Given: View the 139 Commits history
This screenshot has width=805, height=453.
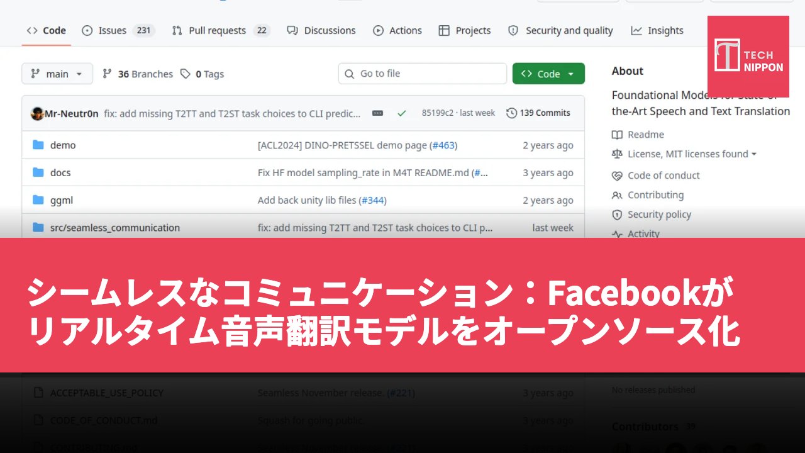Looking at the screenshot, I should tap(538, 113).
